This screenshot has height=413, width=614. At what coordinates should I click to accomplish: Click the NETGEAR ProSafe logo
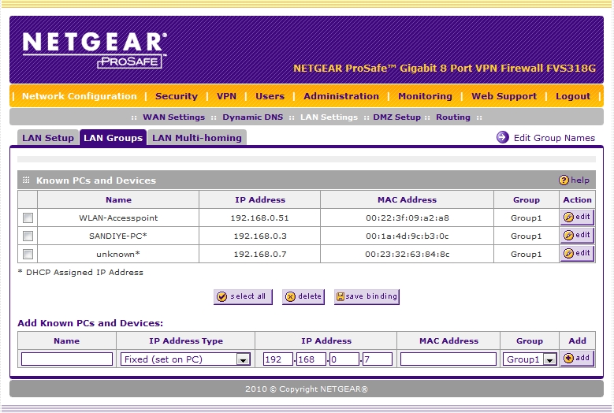point(95,50)
